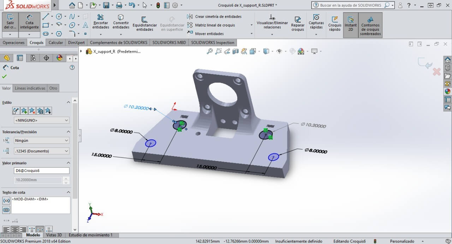
Task: Save the part with the floppy disk icon
Action: tap(106, 5)
